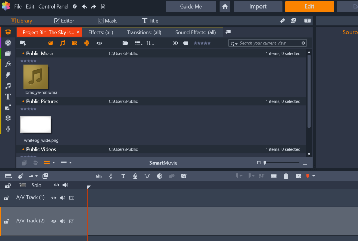Toggle visibility of A/V Track (1)

(x=54, y=198)
